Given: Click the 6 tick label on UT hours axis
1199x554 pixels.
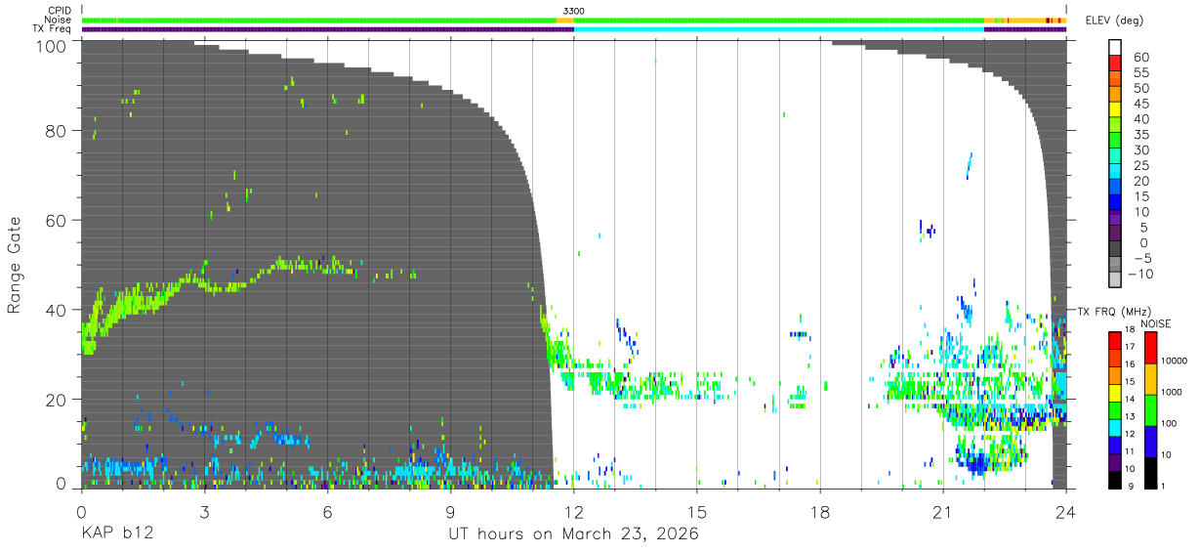Looking at the screenshot, I should (x=327, y=511).
